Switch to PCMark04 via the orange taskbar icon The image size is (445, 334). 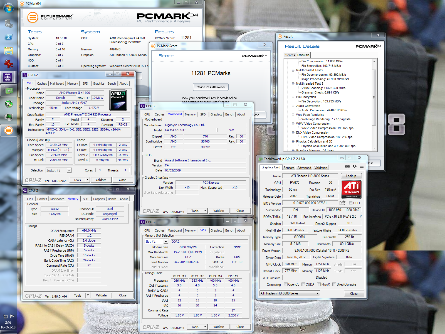[x=9, y=130]
